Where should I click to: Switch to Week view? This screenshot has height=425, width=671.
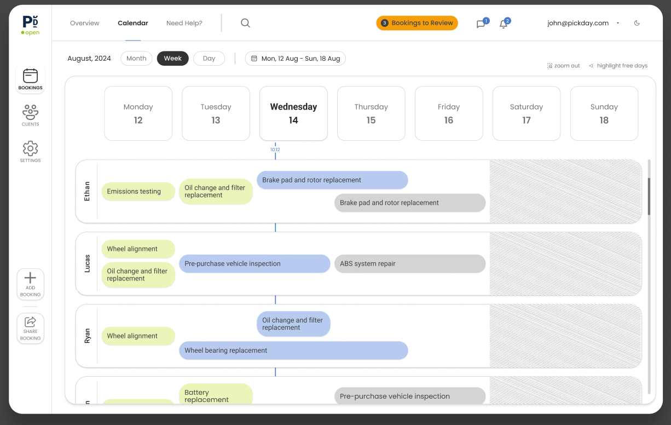[173, 59]
